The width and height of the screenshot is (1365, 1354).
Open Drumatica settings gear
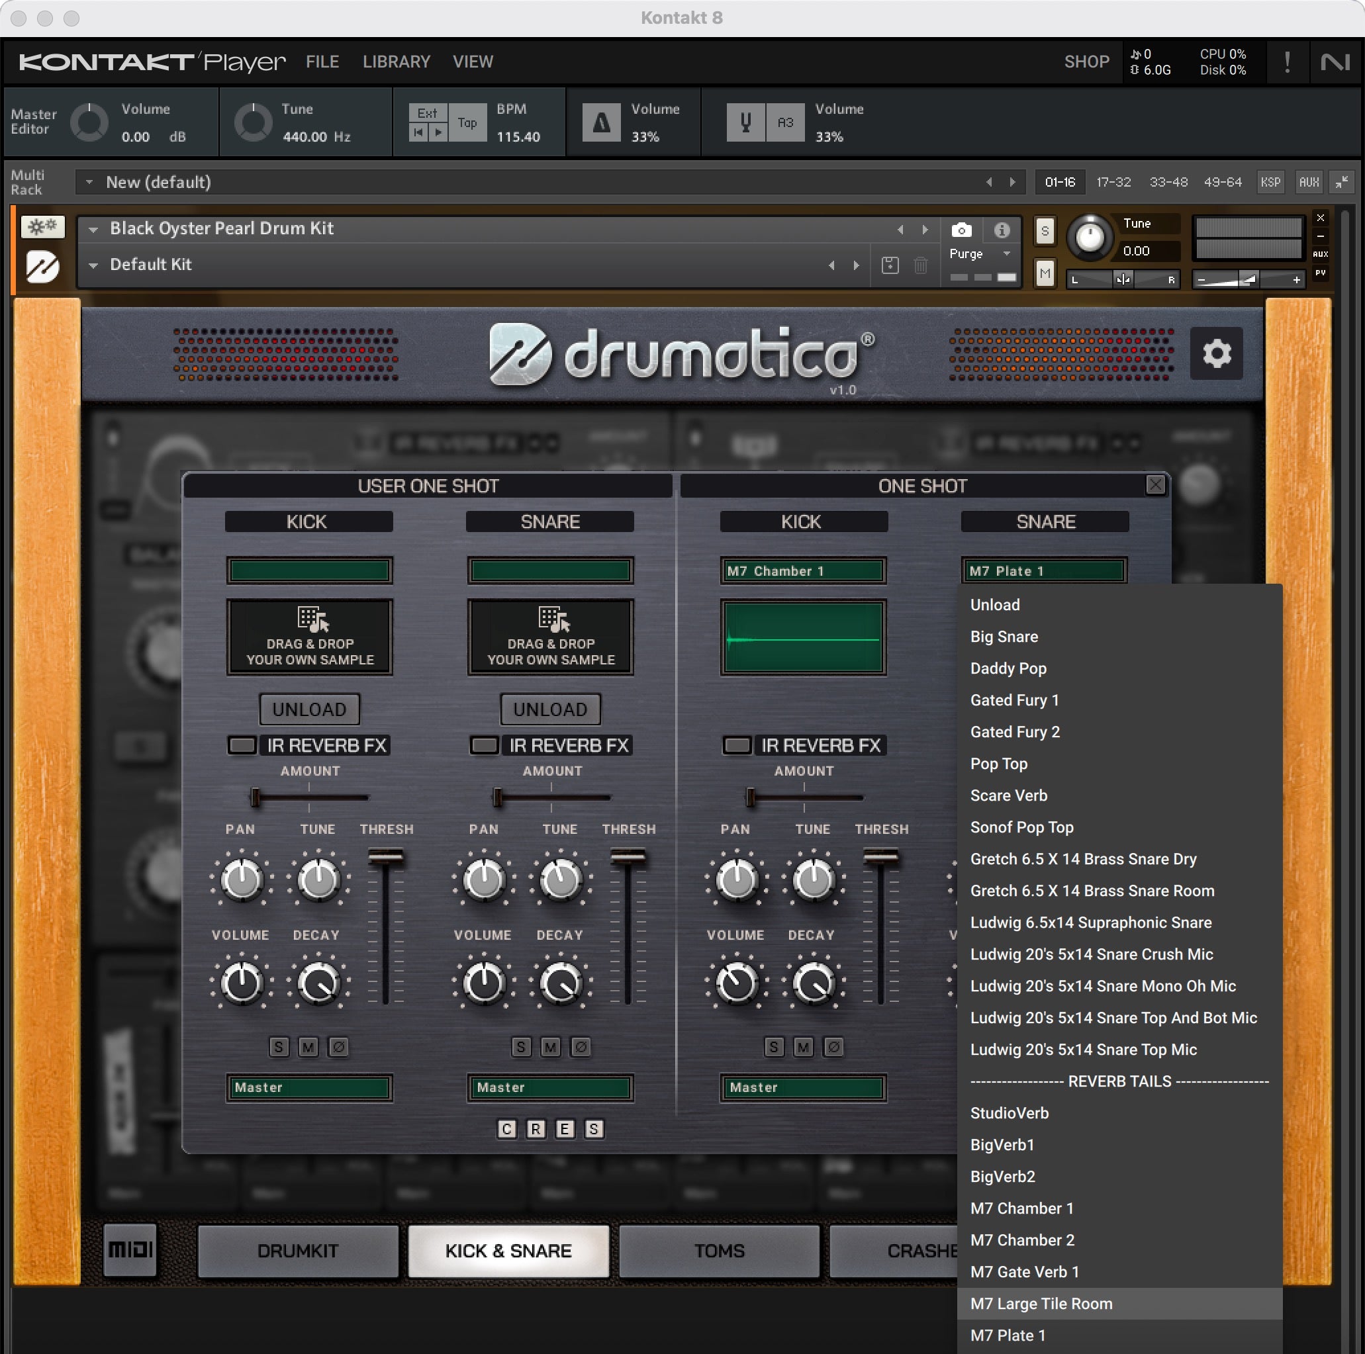coord(1216,353)
